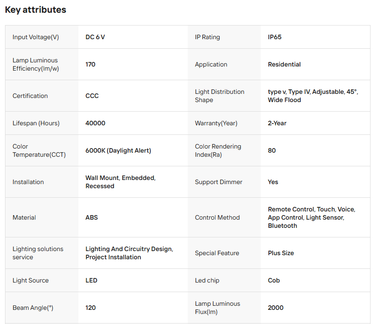The height and width of the screenshot is (324, 376).
Task: Select the "Lighting And Circuitry Design" service value
Action: (129, 249)
